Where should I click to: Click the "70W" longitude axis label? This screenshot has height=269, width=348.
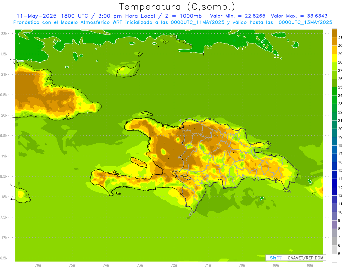point(242,265)
